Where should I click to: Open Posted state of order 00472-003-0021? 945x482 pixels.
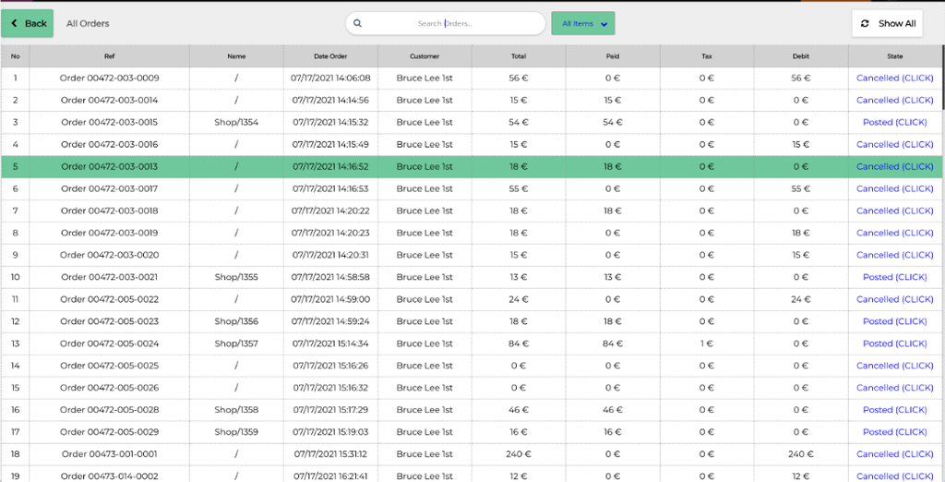[894, 277]
